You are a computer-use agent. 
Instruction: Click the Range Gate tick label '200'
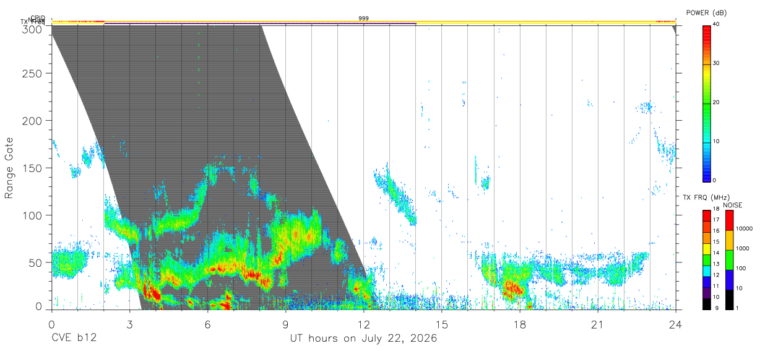33,121
